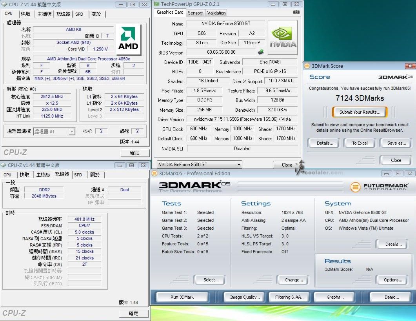The width and height of the screenshot is (416, 321).
Task: Click 確定 in the top CPU-Z window
Action: (x=134, y=153)
